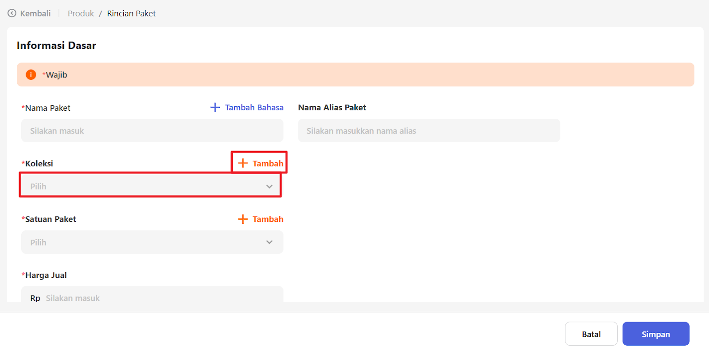Screen dimensions: 709x350
Task: Click the plus icon next to Satuan Paket Tambah
Action: [x=243, y=219]
